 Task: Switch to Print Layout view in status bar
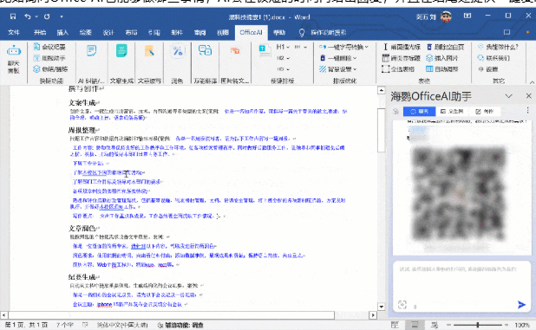tap(415, 325)
